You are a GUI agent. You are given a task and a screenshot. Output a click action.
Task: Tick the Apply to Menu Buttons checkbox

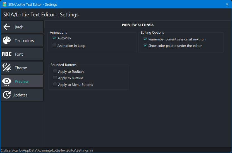click(x=55, y=85)
